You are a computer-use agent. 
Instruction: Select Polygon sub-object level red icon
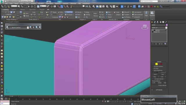click(x=161, y=64)
